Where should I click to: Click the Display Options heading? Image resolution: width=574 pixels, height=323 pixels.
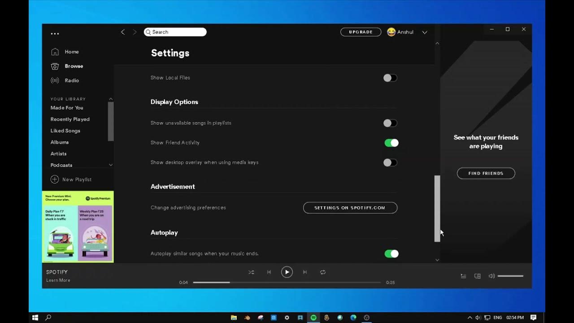(x=174, y=102)
